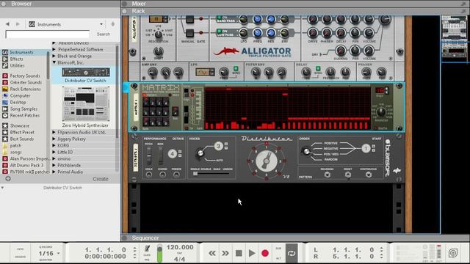Click the Record transport button
This screenshot has width=470, height=264.
tap(265, 253)
